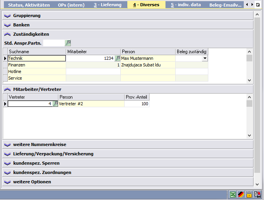
Task: Collapse the Zuständigkeiten section
Action: click(7, 34)
